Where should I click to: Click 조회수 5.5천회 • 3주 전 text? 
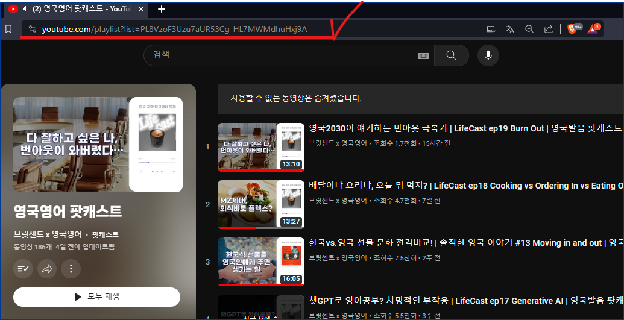[x=407, y=316]
